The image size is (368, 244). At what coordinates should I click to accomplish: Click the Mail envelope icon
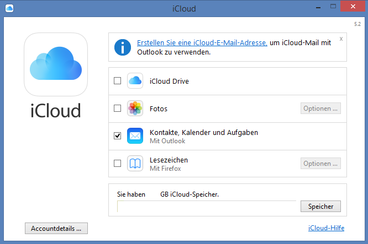pyautogui.click(x=135, y=136)
